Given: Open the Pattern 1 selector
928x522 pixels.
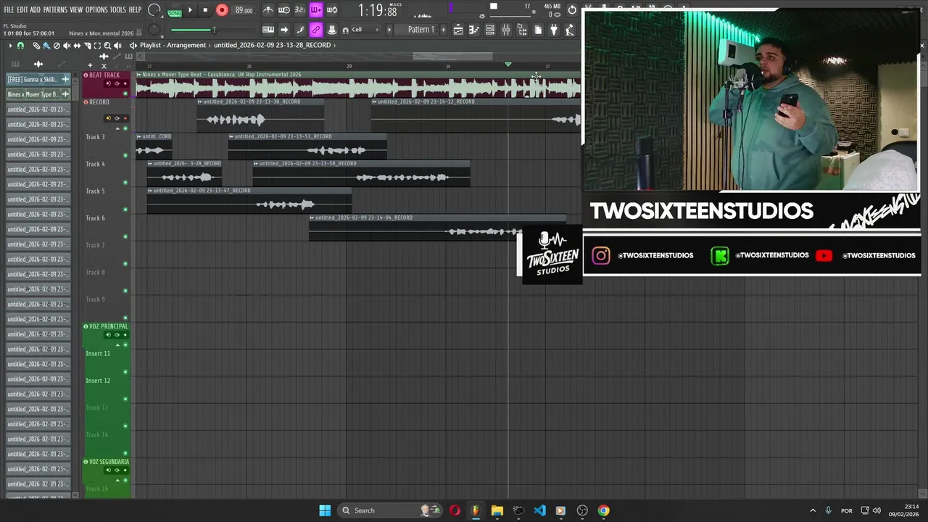Looking at the screenshot, I should [422, 30].
